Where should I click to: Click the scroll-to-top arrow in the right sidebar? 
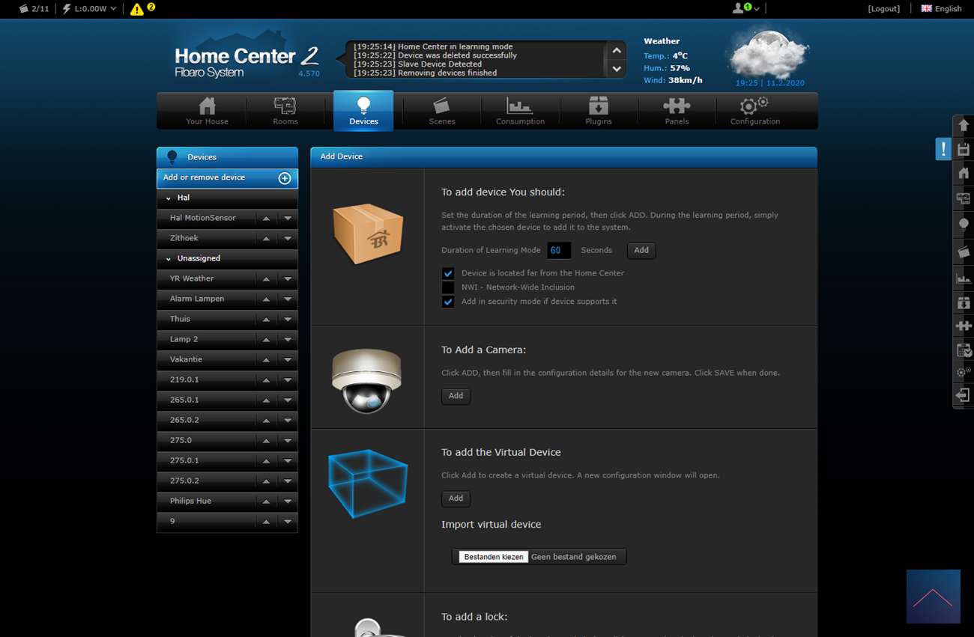point(964,125)
